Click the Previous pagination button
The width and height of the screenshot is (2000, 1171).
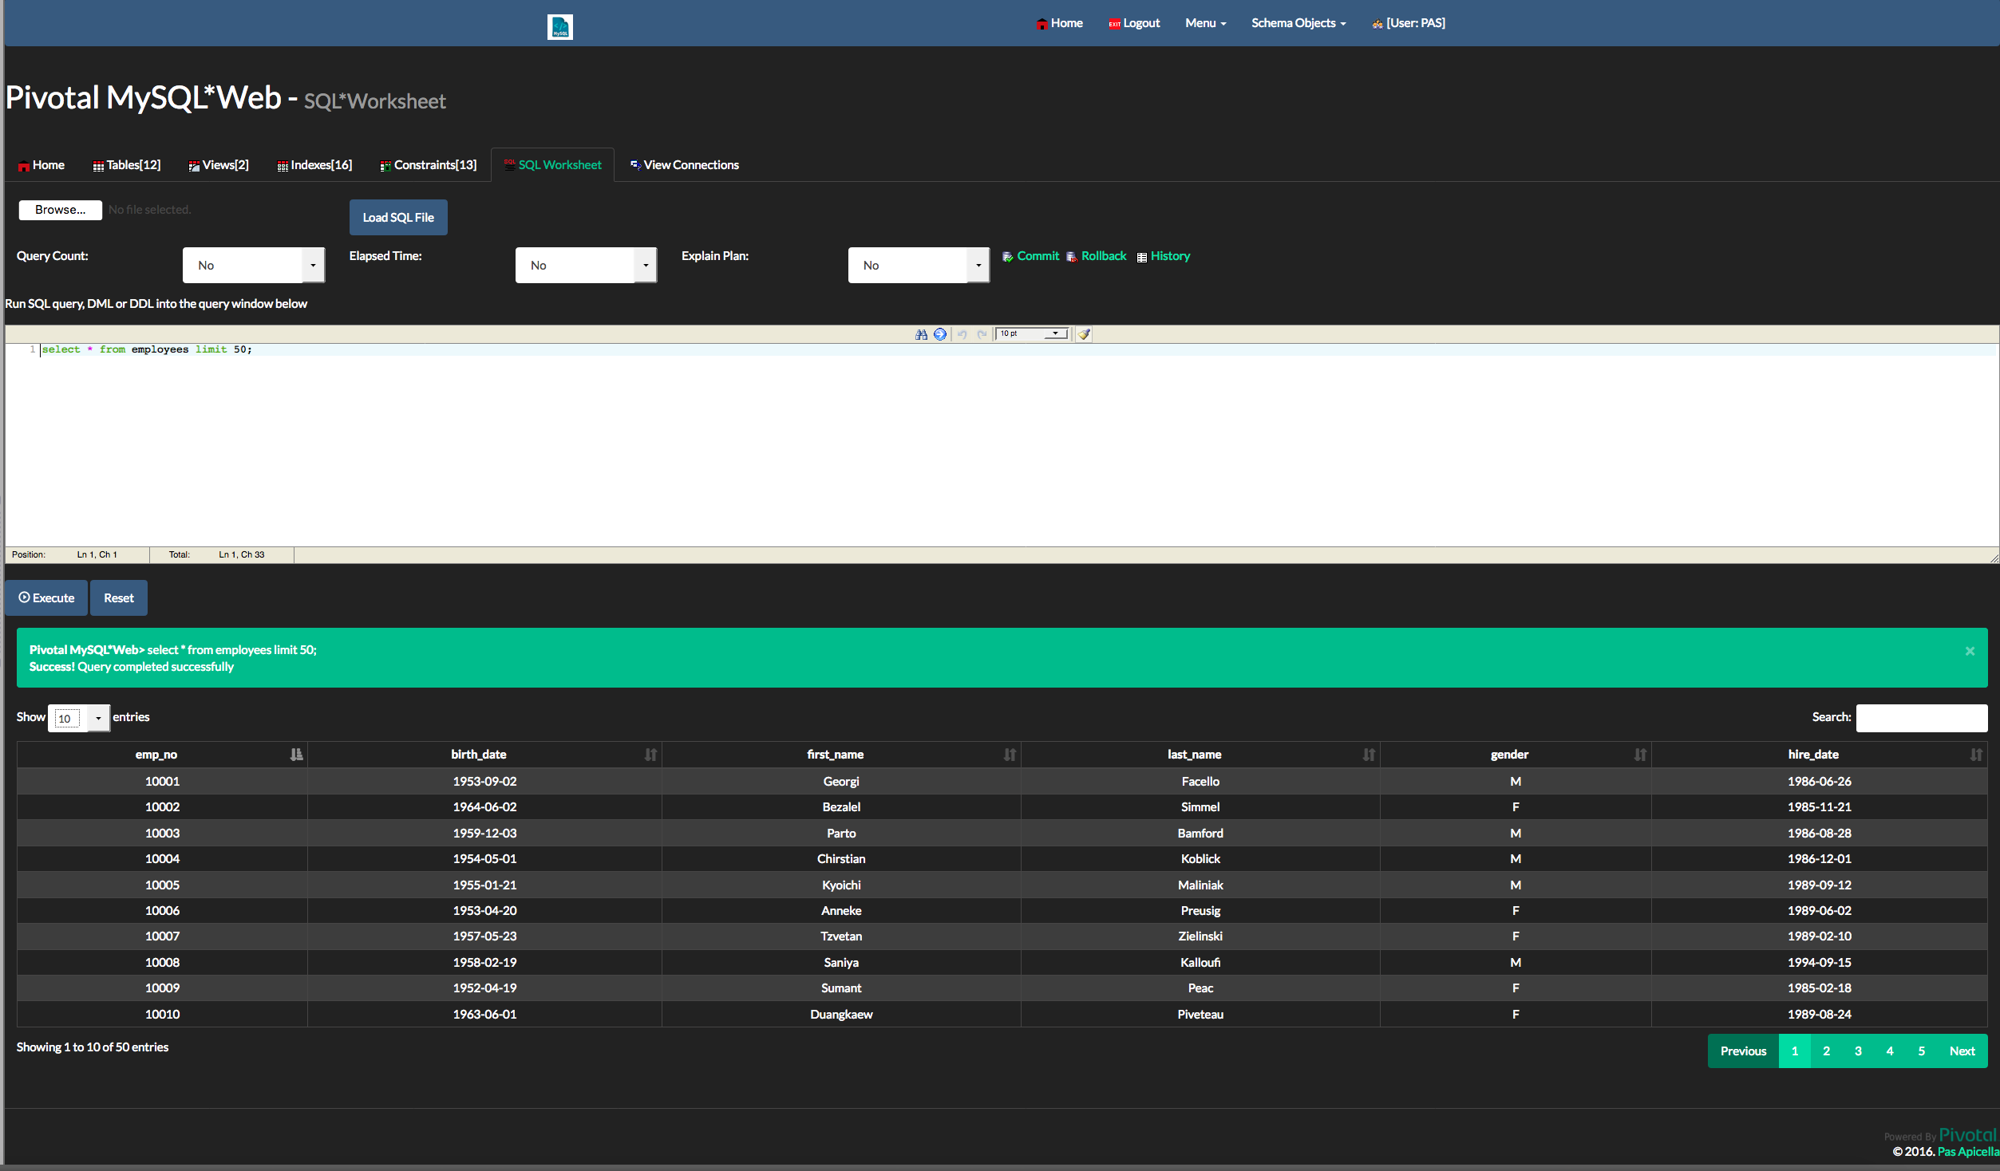coord(1743,1051)
